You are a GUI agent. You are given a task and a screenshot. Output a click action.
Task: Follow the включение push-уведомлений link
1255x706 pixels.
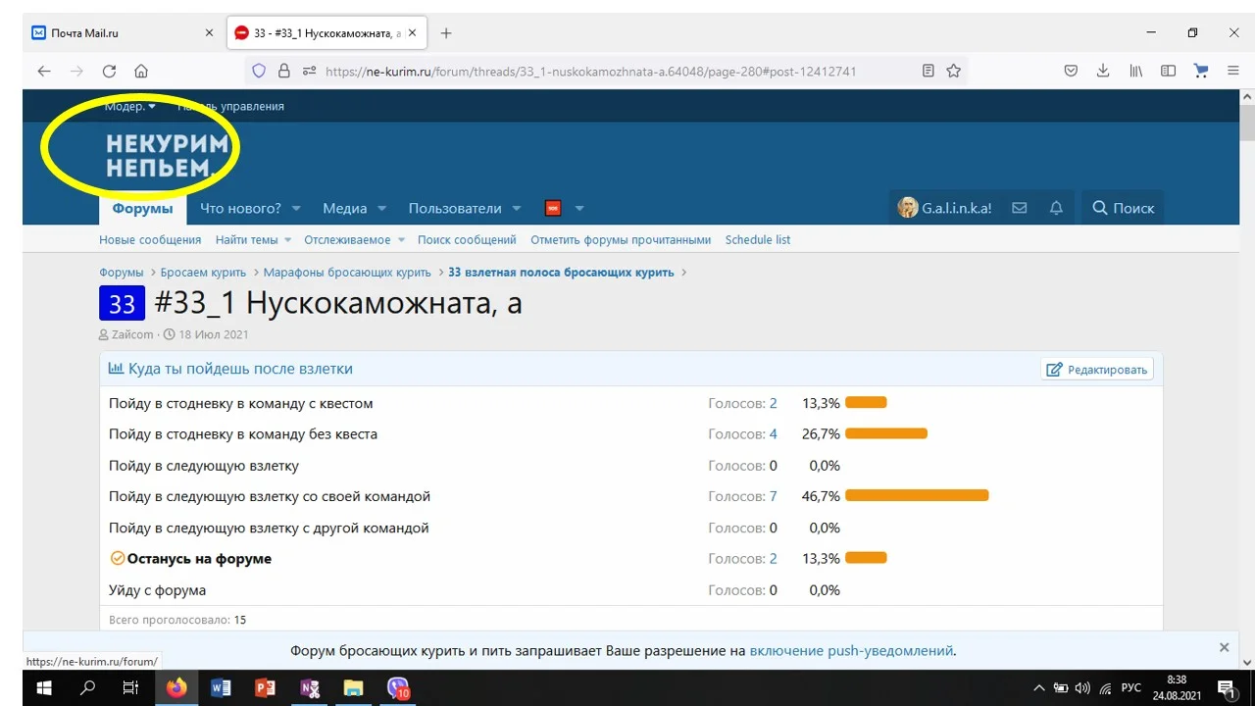tap(850, 650)
